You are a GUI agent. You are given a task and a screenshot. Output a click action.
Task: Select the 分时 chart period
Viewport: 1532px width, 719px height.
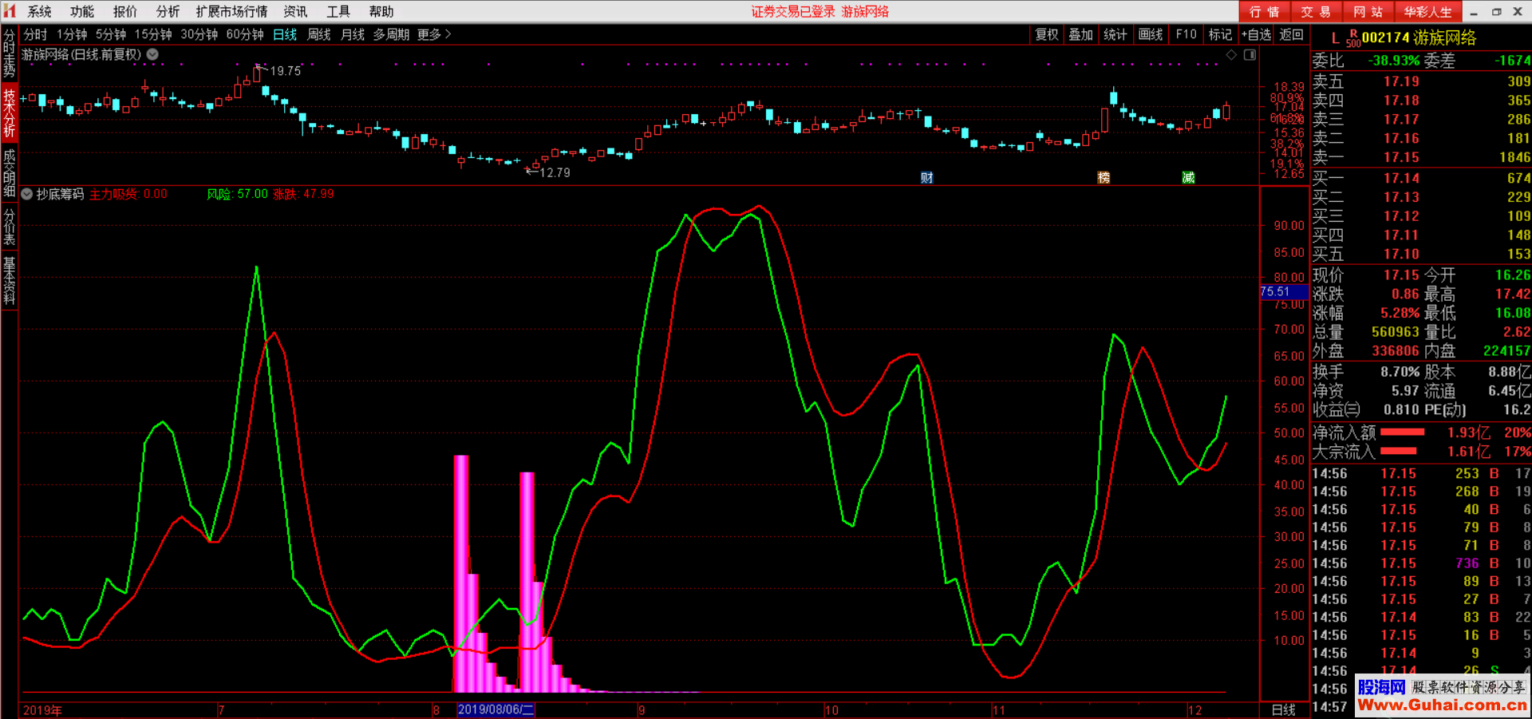(35, 34)
